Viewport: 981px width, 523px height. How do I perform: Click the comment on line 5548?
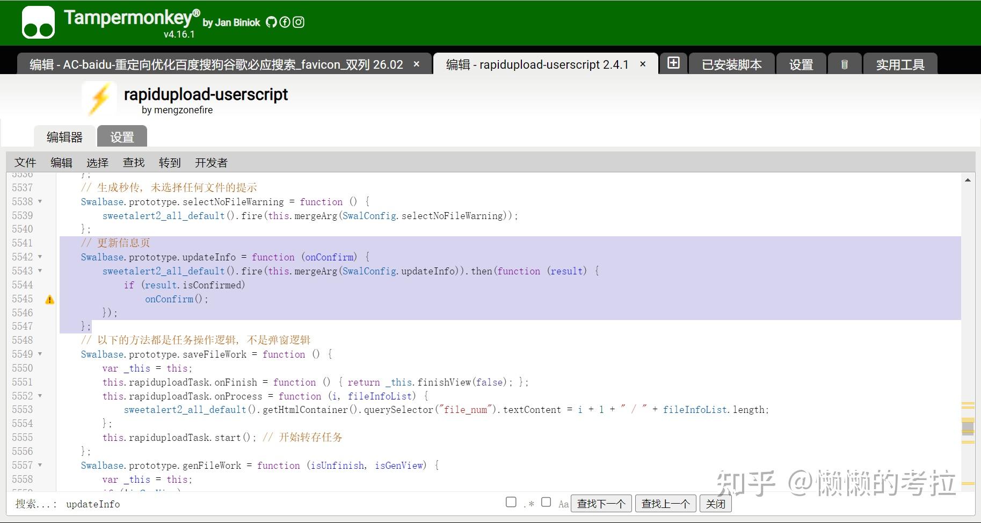click(x=196, y=340)
